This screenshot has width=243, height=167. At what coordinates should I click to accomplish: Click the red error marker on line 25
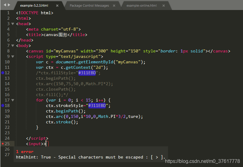3,144
